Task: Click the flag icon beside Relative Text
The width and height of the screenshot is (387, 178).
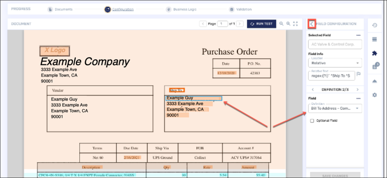Action: pos(359,74)
